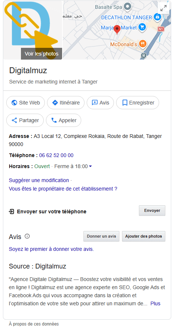Select the Basalte Spa map marker
The height and width of the screenshot is (327, 176).
(x=127, y=7)
